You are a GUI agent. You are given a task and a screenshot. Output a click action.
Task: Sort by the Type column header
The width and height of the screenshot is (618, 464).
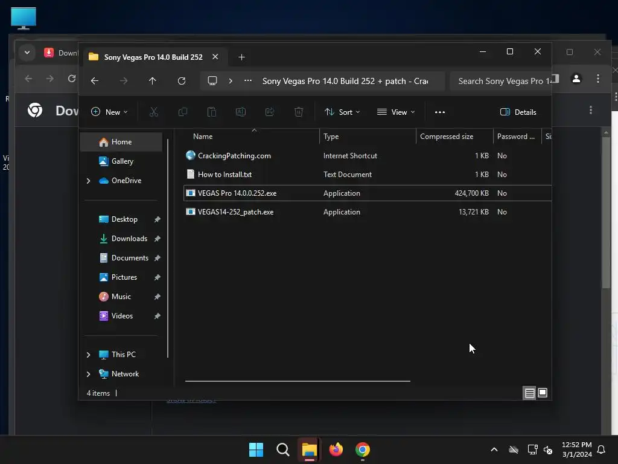(368, 137)
